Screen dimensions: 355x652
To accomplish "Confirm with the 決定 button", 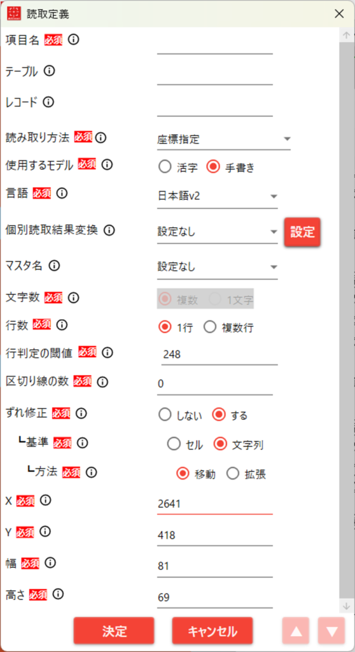I will 114,631.
